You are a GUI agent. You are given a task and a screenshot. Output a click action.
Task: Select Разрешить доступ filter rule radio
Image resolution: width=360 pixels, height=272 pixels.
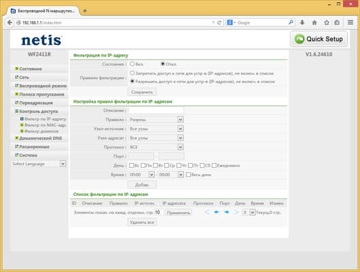132,81
